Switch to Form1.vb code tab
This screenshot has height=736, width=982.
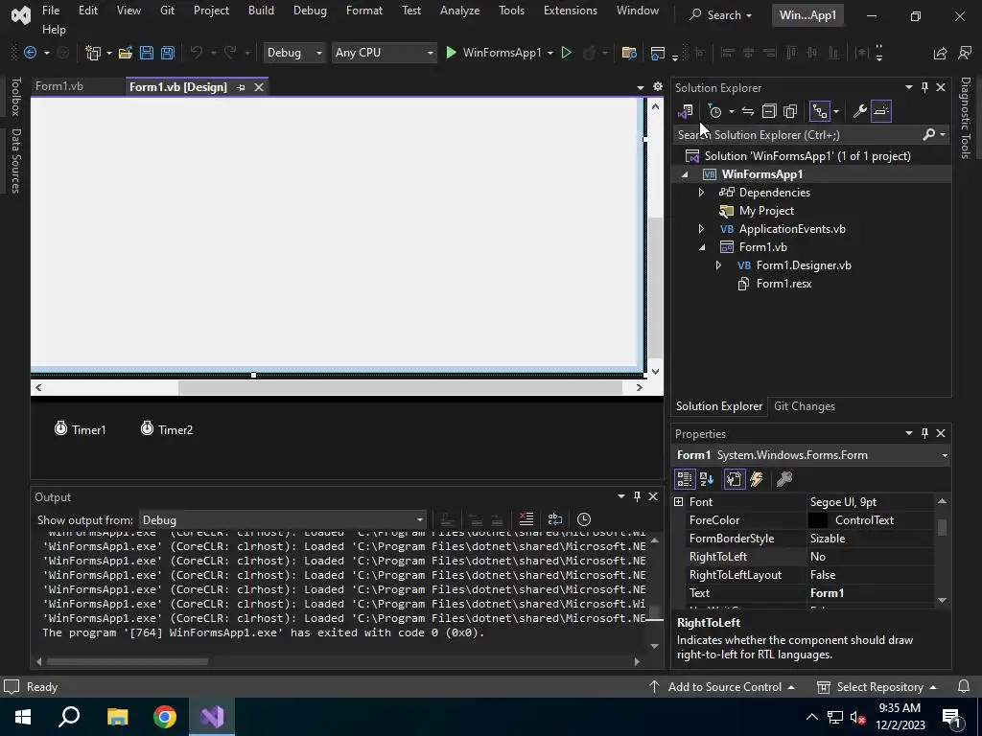[x=59, y=86]
